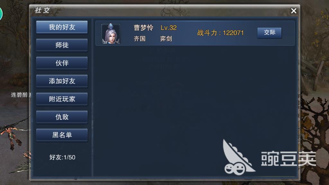The width and height of the screenshot is (329, 185).
Task: Show 附近玩家 nearby players
Action: pyautogui.click(x=62, y=99)
